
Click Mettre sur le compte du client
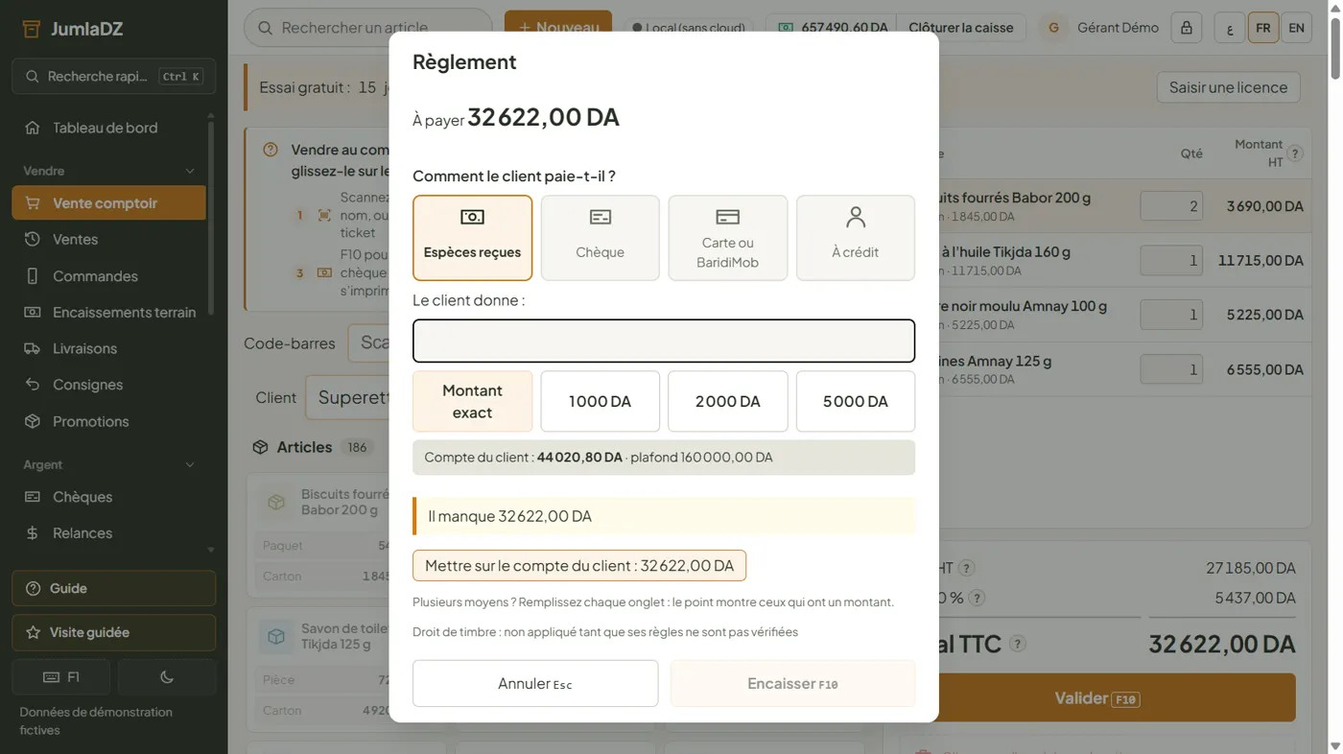click(579, 566)
